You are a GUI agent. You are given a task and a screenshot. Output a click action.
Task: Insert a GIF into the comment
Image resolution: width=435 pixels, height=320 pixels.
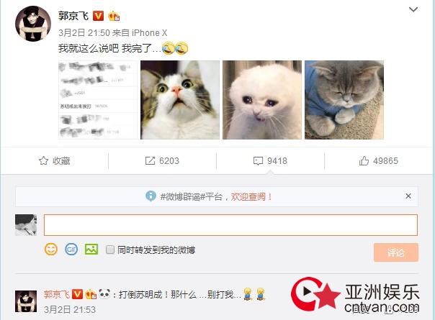pos(71,250)
